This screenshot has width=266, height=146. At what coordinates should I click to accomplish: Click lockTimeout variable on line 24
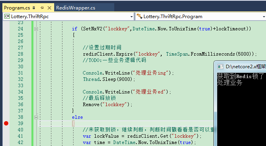[231, 29]
